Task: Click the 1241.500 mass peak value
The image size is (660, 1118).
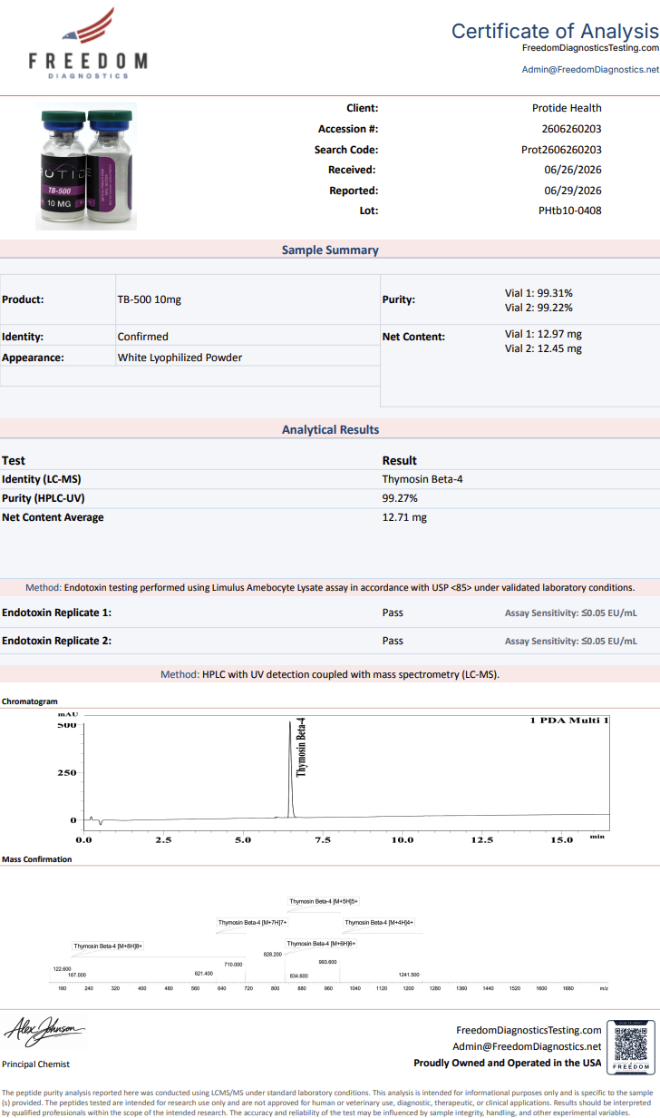Action: (409, 975)
